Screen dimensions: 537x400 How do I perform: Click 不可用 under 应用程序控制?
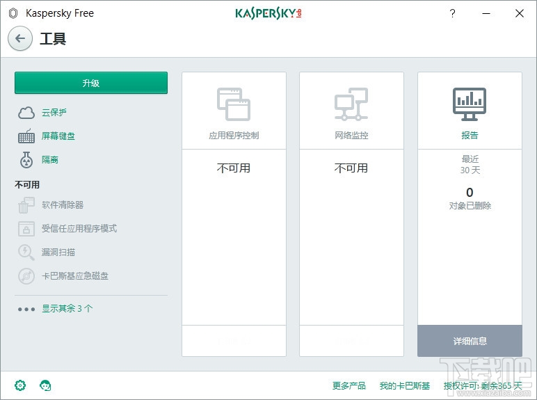(234, 168)
